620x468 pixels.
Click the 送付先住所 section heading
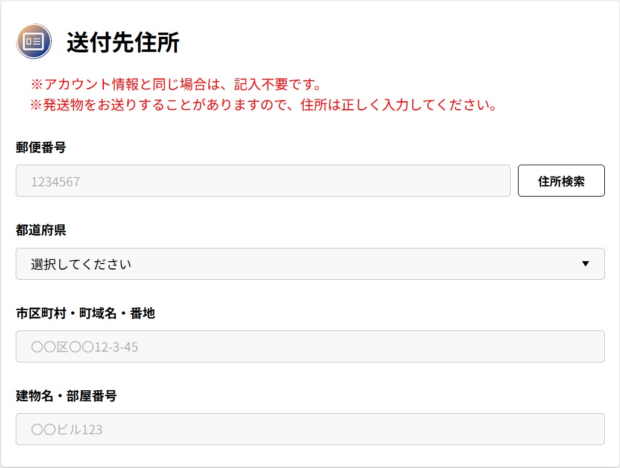coord(123,43)
